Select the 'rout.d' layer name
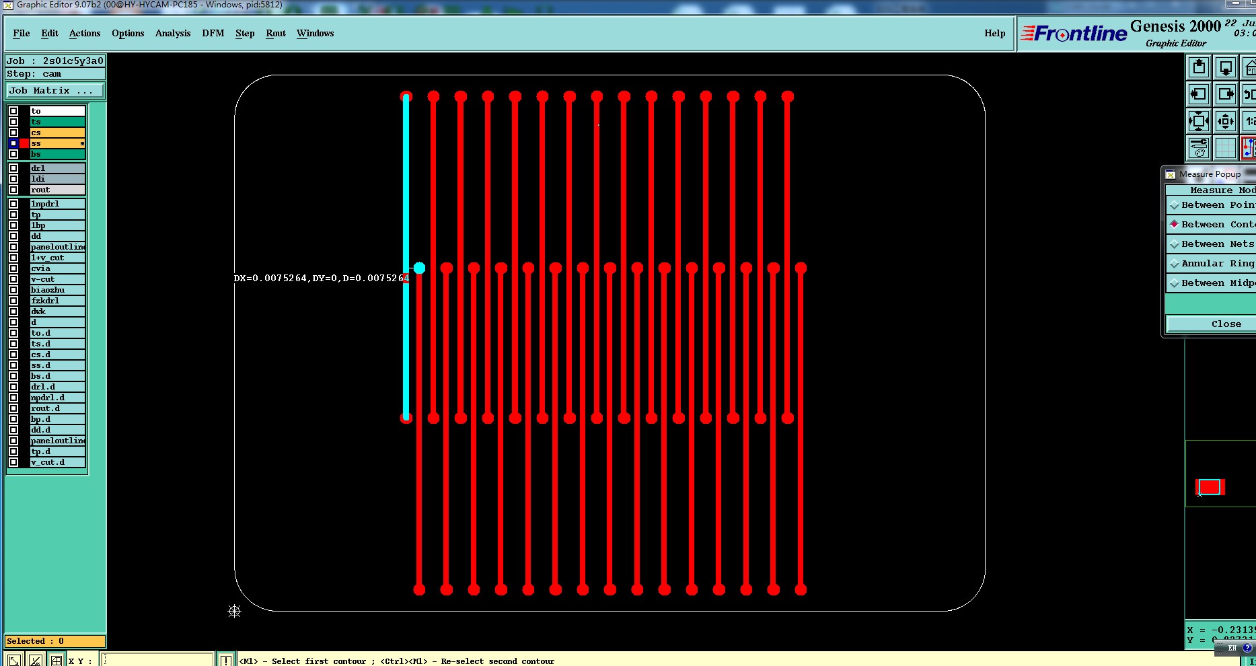The height and width of the screenshot is (666, 1256). (58, 408)
